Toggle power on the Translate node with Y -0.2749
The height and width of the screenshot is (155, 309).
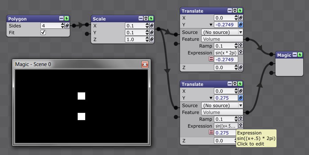click(240, 11)
